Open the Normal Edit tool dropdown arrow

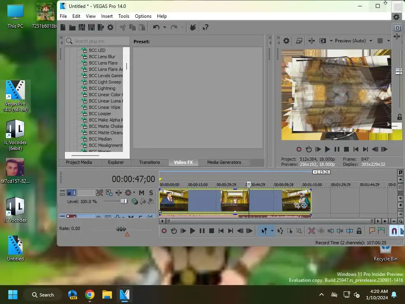(x=272, y=231)
